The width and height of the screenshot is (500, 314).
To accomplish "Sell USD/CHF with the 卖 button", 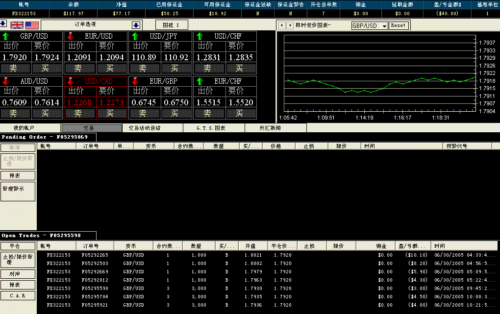I will point(209,68).
